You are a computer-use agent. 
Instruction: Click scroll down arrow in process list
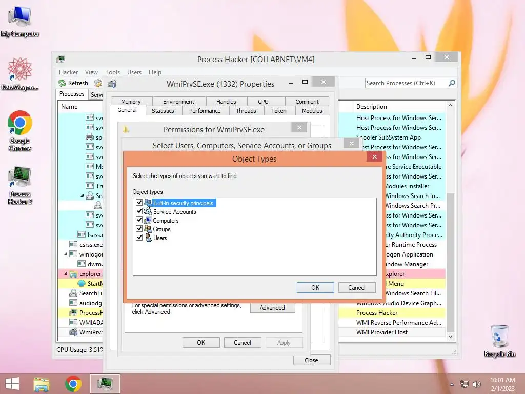[450, 337]
